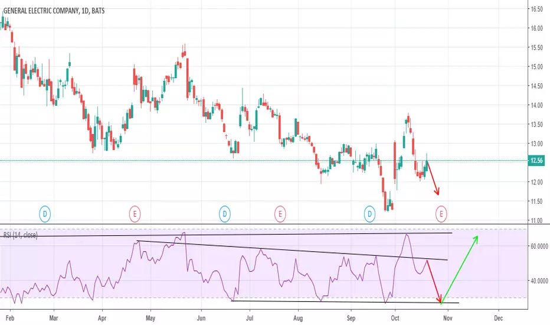Select the current price label 12.56

(x=536, y=161)
